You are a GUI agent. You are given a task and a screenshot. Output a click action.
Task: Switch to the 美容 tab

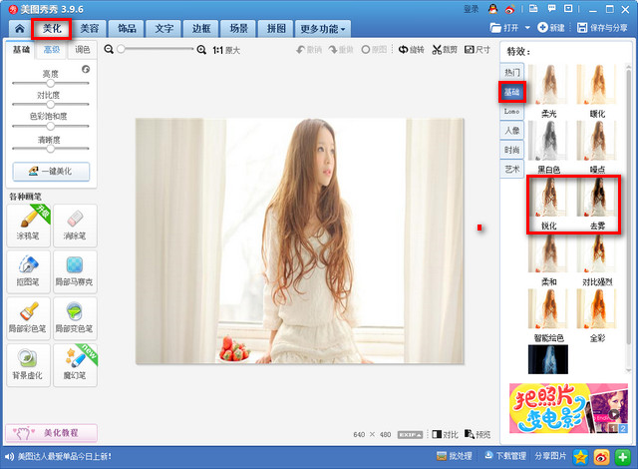[x=90, y=29]
